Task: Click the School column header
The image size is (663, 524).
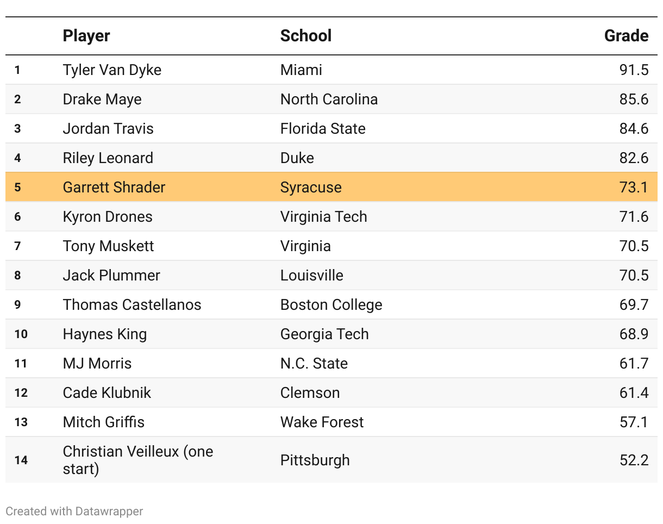Action: pos(305,36)
